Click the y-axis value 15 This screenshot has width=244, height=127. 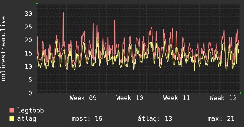pos(28,53)
